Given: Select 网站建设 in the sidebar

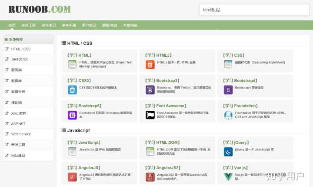Looking at the screenshot, I should (18, 155).
